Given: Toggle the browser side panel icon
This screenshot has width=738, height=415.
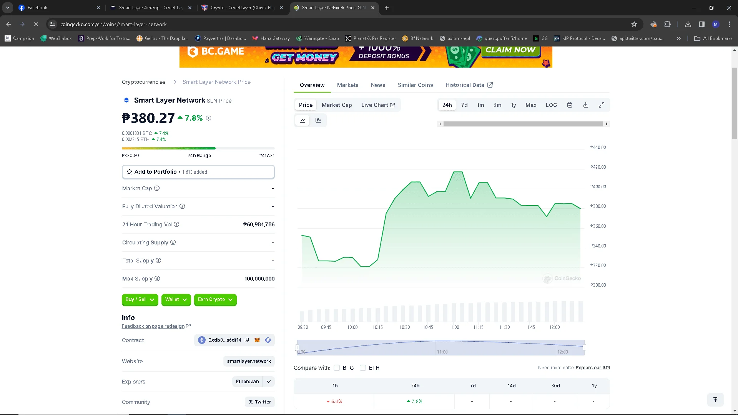Looking at the screenshot, I should coord(702,24).
